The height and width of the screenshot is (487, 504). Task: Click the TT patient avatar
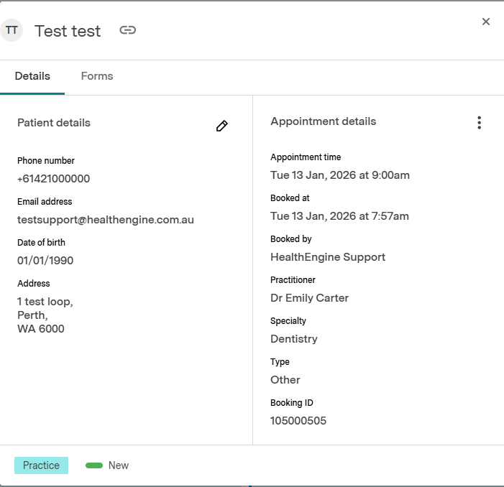(12, 30)
